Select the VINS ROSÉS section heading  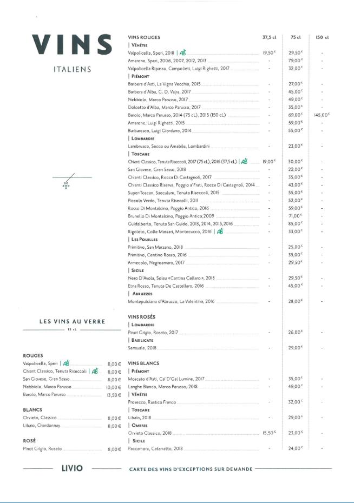click(141, 316)
